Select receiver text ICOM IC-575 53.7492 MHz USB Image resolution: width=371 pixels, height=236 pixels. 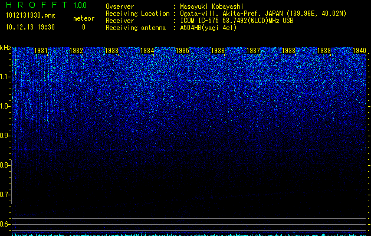click(x=237, y=21)
